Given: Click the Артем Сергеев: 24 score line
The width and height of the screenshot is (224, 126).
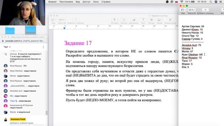Looking at the screenshot, I should click(x=193, y=26).
